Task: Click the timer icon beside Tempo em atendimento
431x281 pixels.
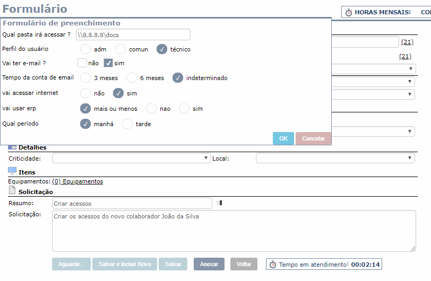Action: (x=273, y=264)
